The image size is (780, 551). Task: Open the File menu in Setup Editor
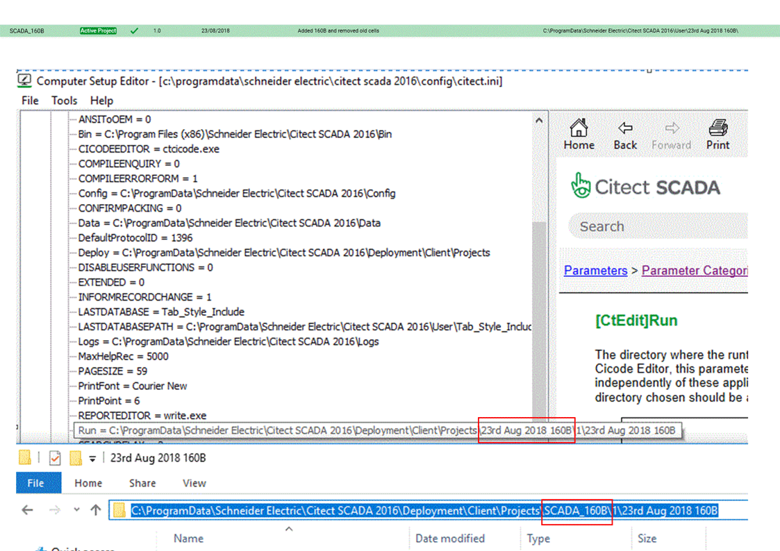tap(30, 101)
